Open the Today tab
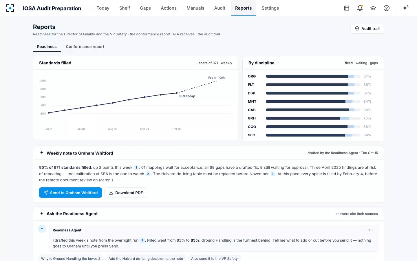 click(103, 8)
